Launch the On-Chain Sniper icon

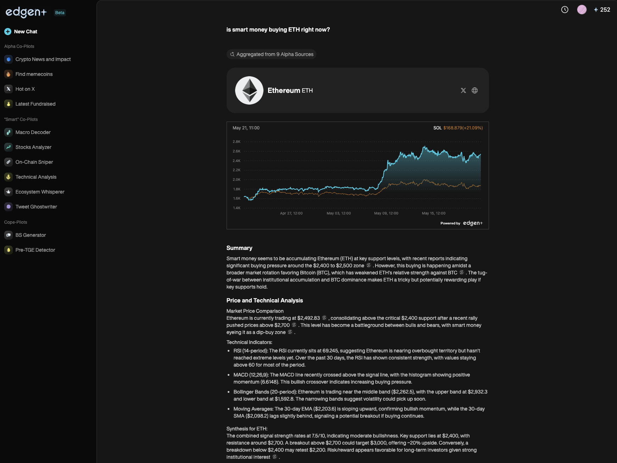(9, 162)
